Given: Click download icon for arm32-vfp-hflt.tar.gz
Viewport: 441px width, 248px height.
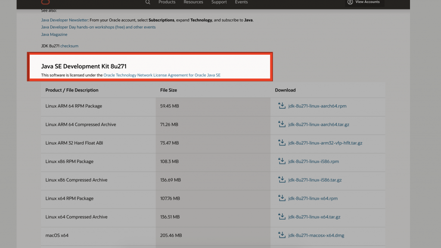Looking at the screenshot, I should [x=282, y=143].
